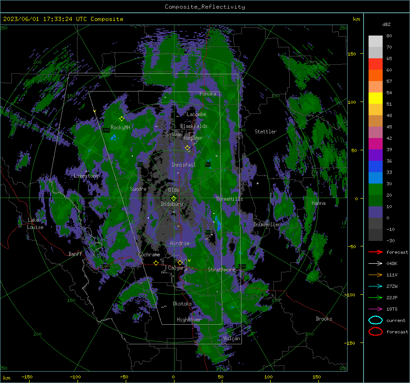This screenshot has width=410, height=383.
Task: Select the orange 111V arrow legend entry
Action: pyautogui.click(x=375, y=275)
